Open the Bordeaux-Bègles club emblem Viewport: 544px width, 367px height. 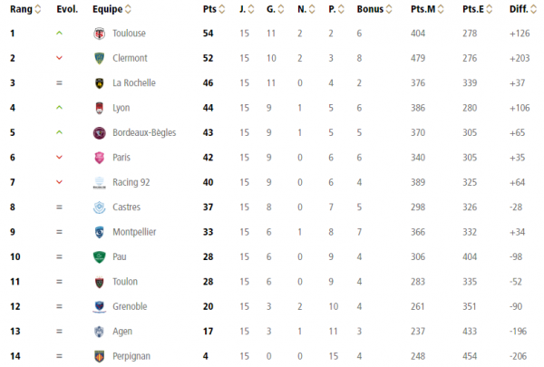[99, 132]
